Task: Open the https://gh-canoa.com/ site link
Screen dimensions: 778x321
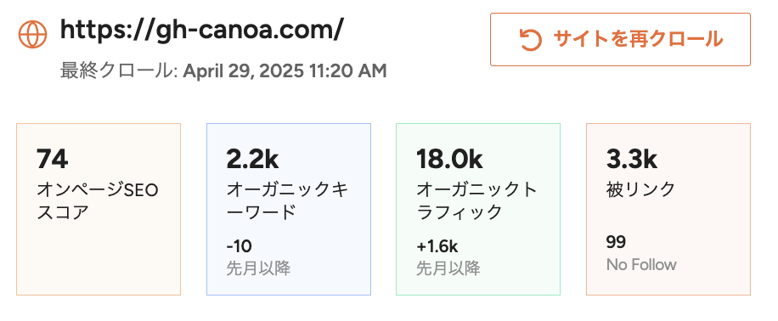Action: (x=201, y=31)
